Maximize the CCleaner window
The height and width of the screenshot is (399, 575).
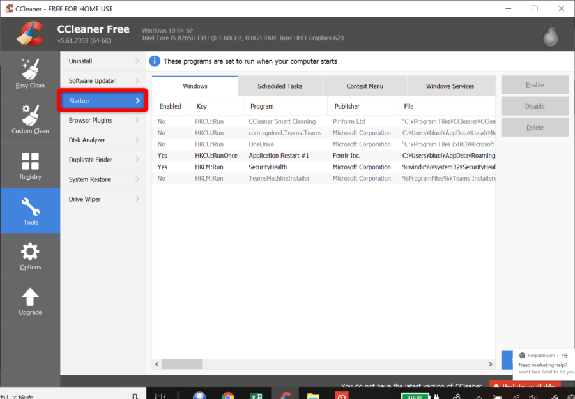(535, 8)
